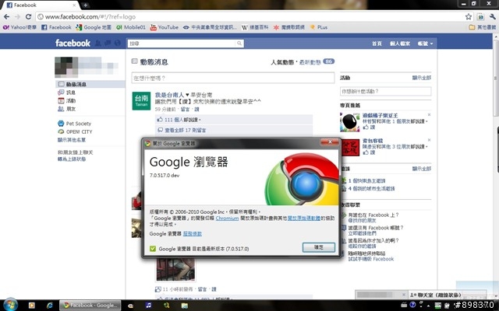This screenshot has width=499, height=311.
Task: Switch to Facebook - Google taskbar button
Action: (x=90, y=306)
